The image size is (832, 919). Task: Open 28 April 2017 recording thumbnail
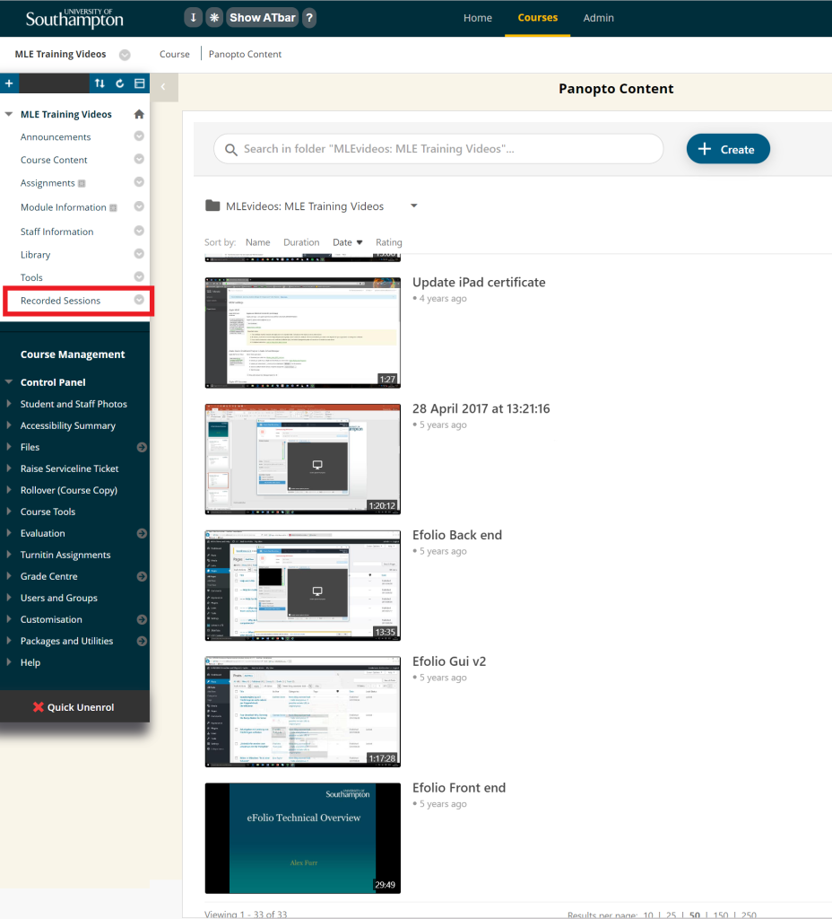pyautogui.click(x=303, y=459)
